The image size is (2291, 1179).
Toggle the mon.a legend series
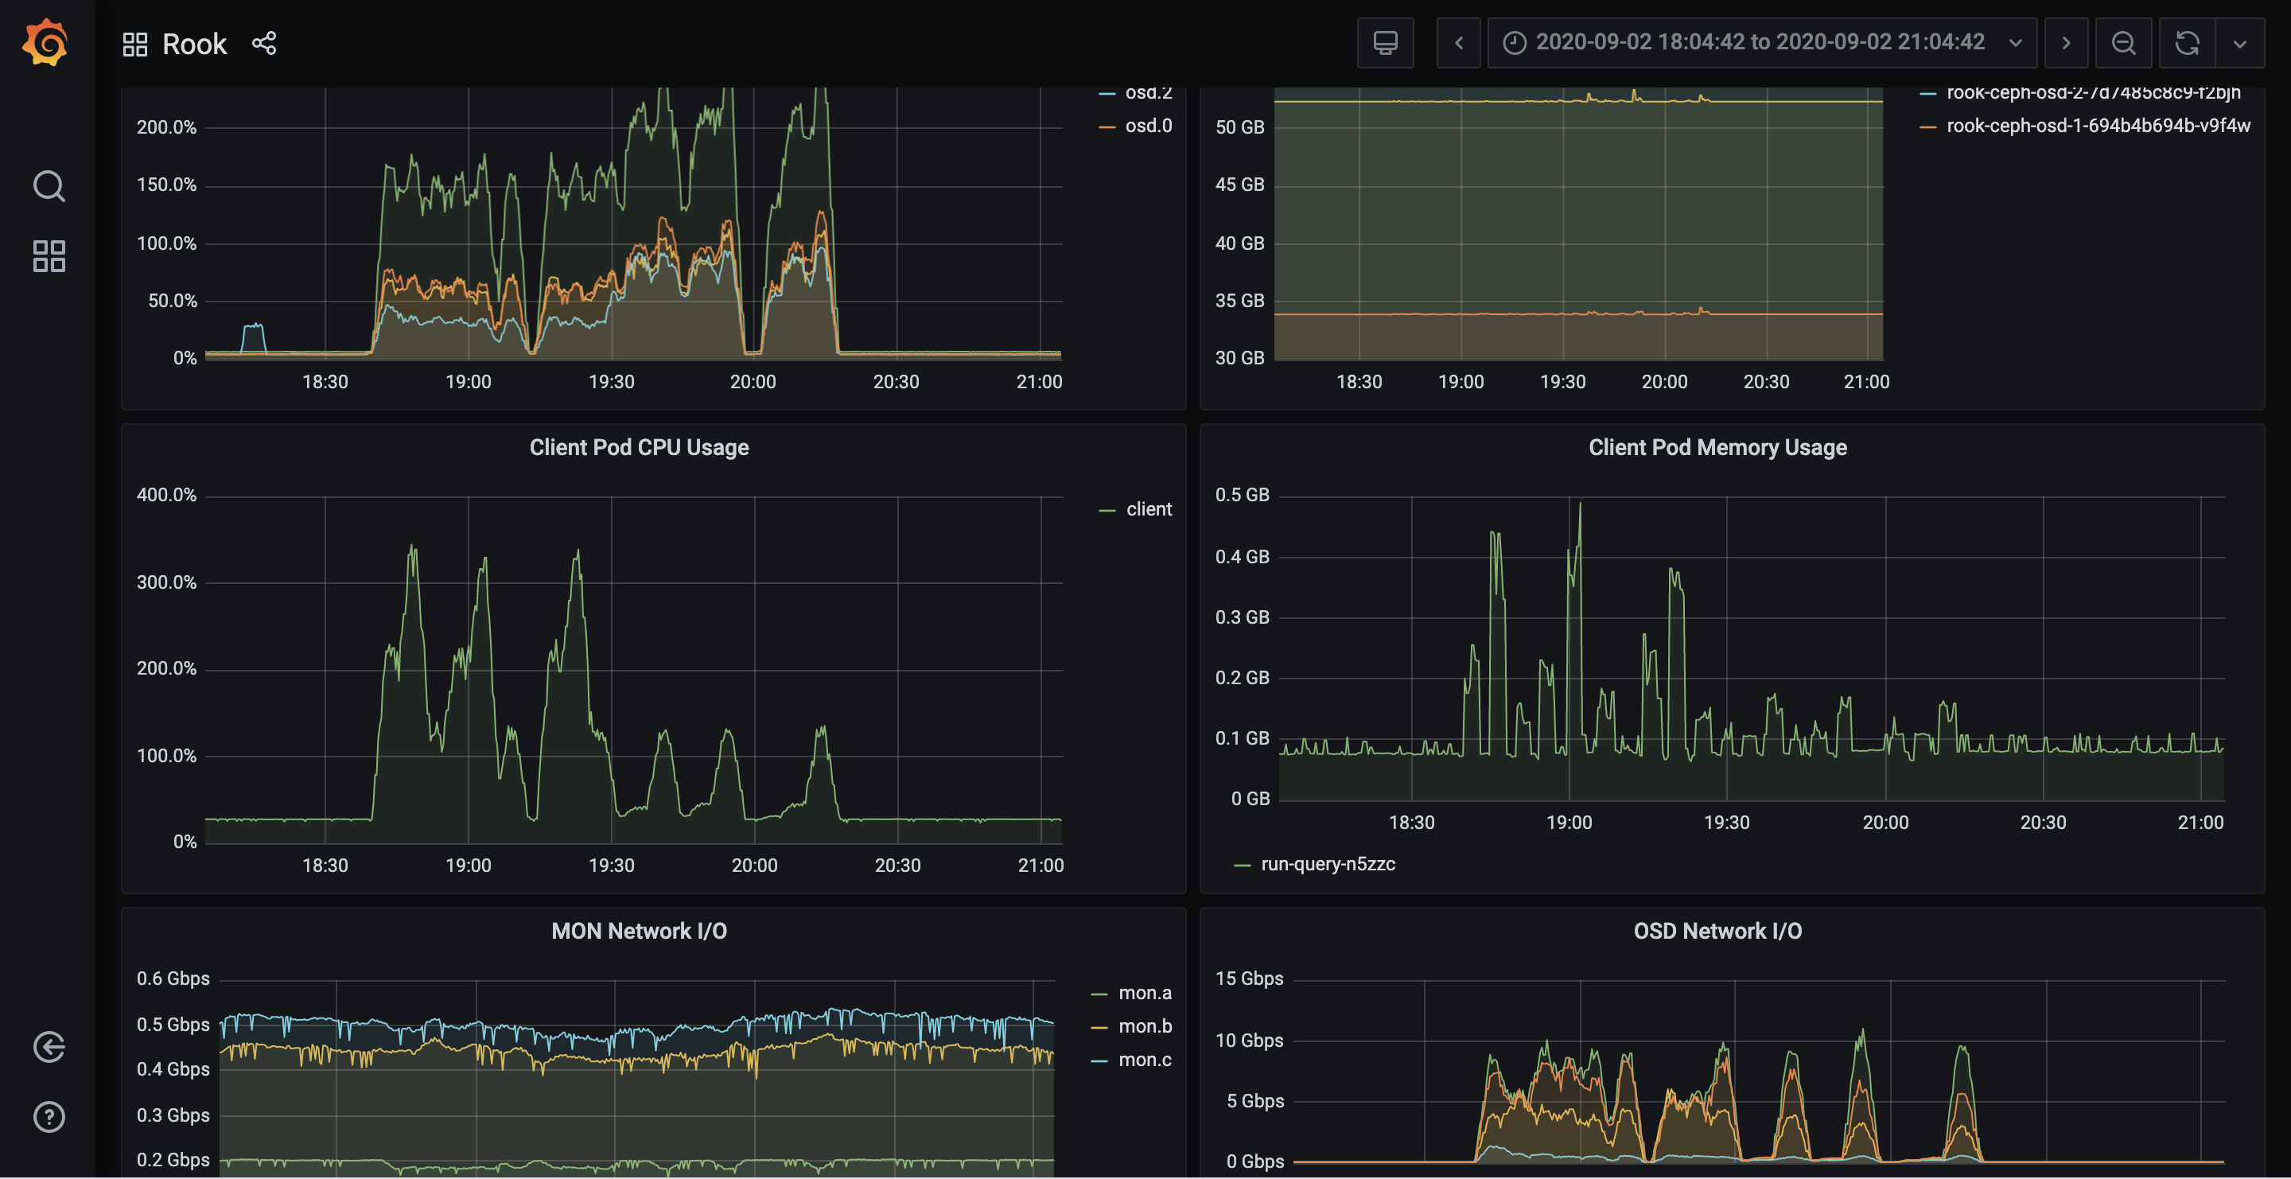pos(1145,993)
